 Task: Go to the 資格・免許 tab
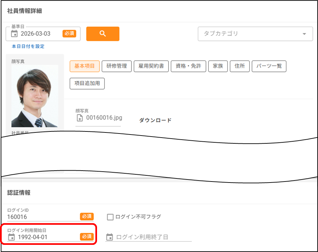coord(188,66)
